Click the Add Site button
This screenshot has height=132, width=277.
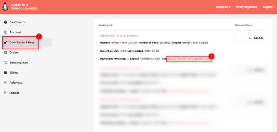(x=256, y=38)
